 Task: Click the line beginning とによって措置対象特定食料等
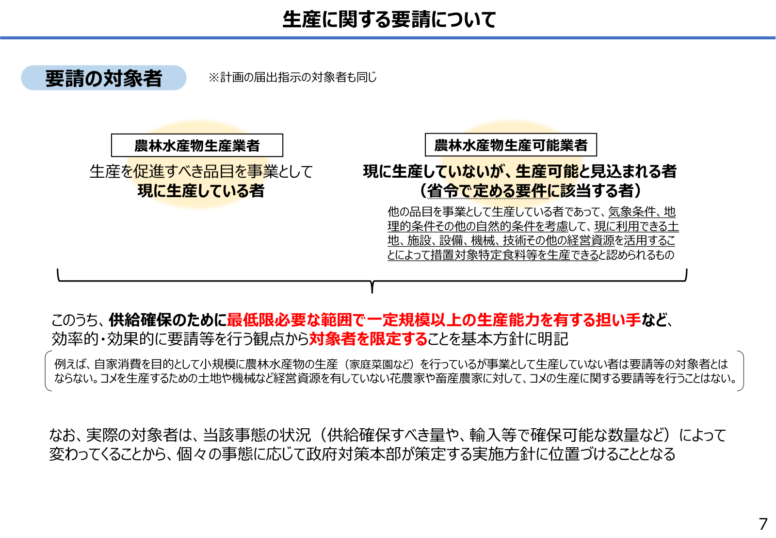[x=531, y=255]
